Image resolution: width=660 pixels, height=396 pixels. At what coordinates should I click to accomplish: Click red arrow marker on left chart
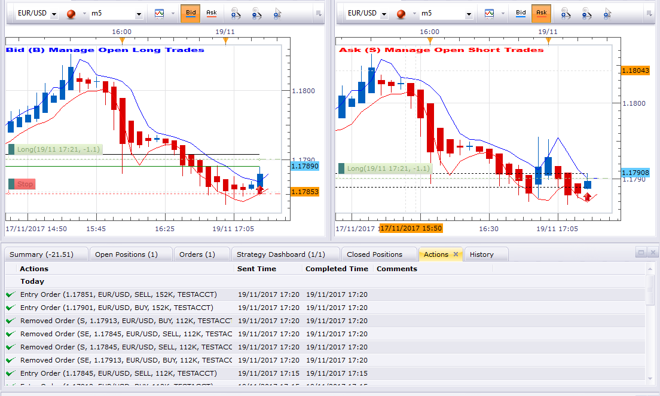click(259, 189)
